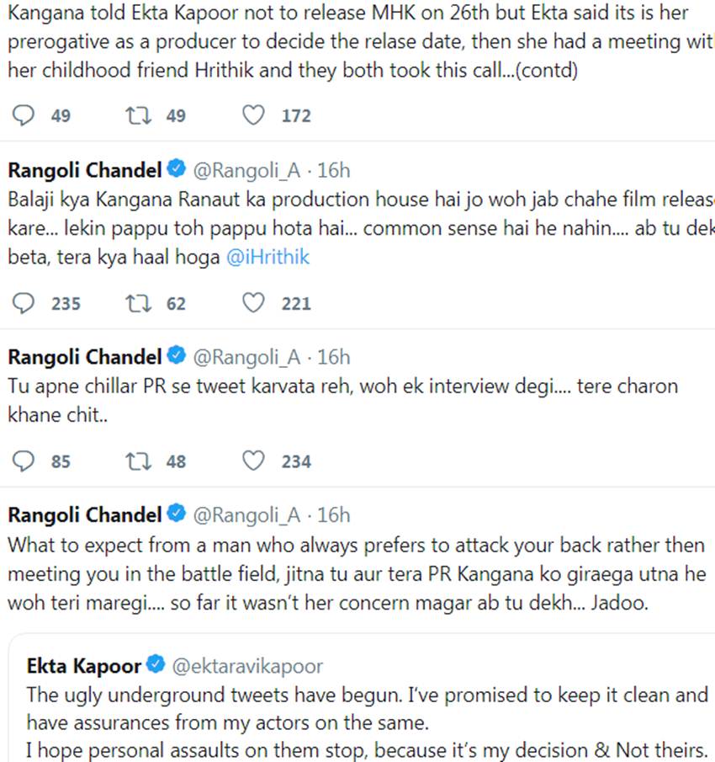Retweet the tweet with 49 retweets
The image size is (715, 762).
[x=138, y=115]
